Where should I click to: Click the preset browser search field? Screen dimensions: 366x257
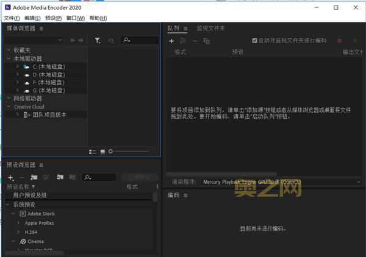pos(99,177)
